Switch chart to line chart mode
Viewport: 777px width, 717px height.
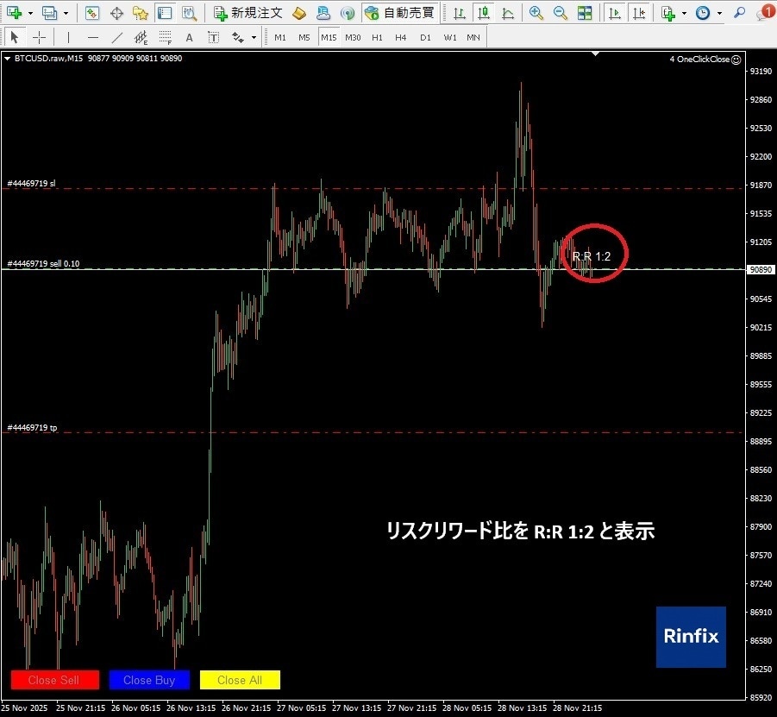[508, 13]
